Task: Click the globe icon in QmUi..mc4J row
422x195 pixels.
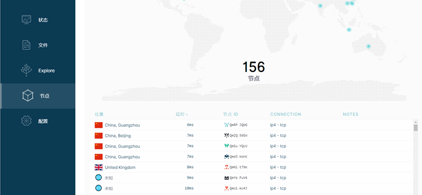Action: click(99, 188)
